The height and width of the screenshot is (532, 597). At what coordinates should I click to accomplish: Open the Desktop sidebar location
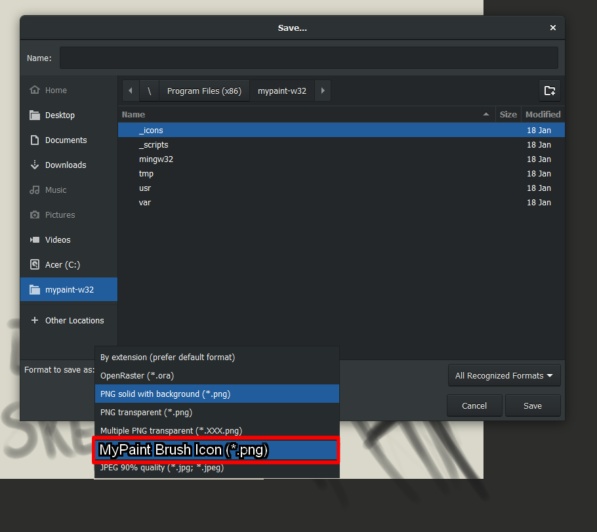click(69, 115)
